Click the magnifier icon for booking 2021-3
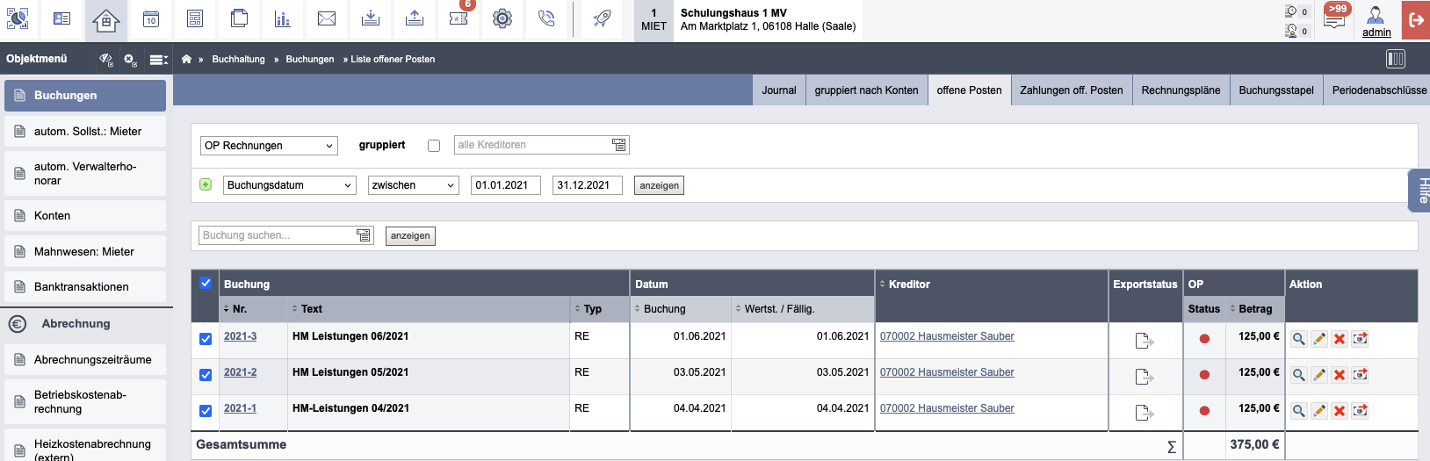The image size is (1430, 461). pyautogui.click(x=1298, y=339)
